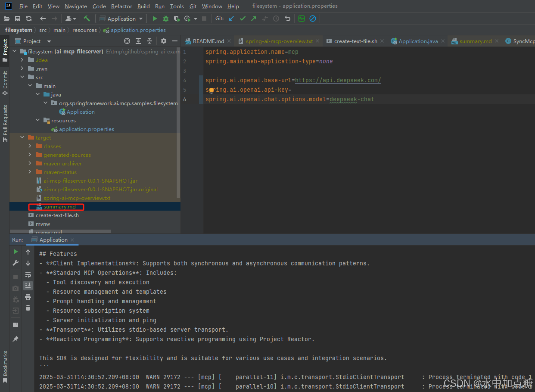This screenshot has height=392, width=535.
Task: Click the Git Update Project blue arrow
Action: click(232, 19)
